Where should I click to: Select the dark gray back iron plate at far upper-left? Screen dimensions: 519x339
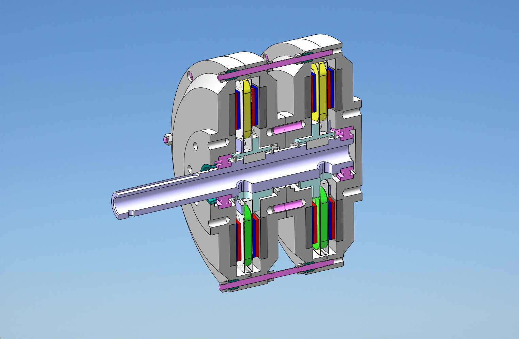(232, 113)
